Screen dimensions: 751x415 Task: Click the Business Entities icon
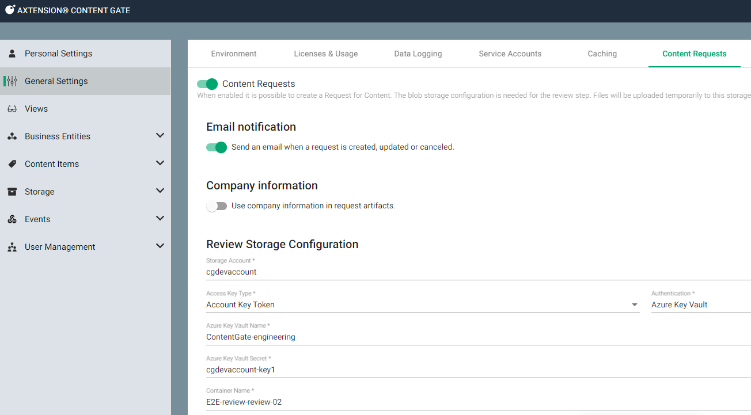[12, 136]
